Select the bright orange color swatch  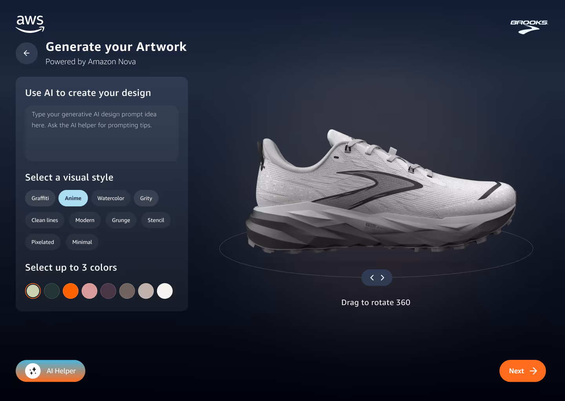[x=71, y=291]
